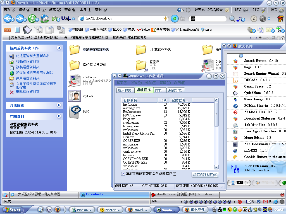Click the search magnifier icon beside search box

[x=232, y=19]
